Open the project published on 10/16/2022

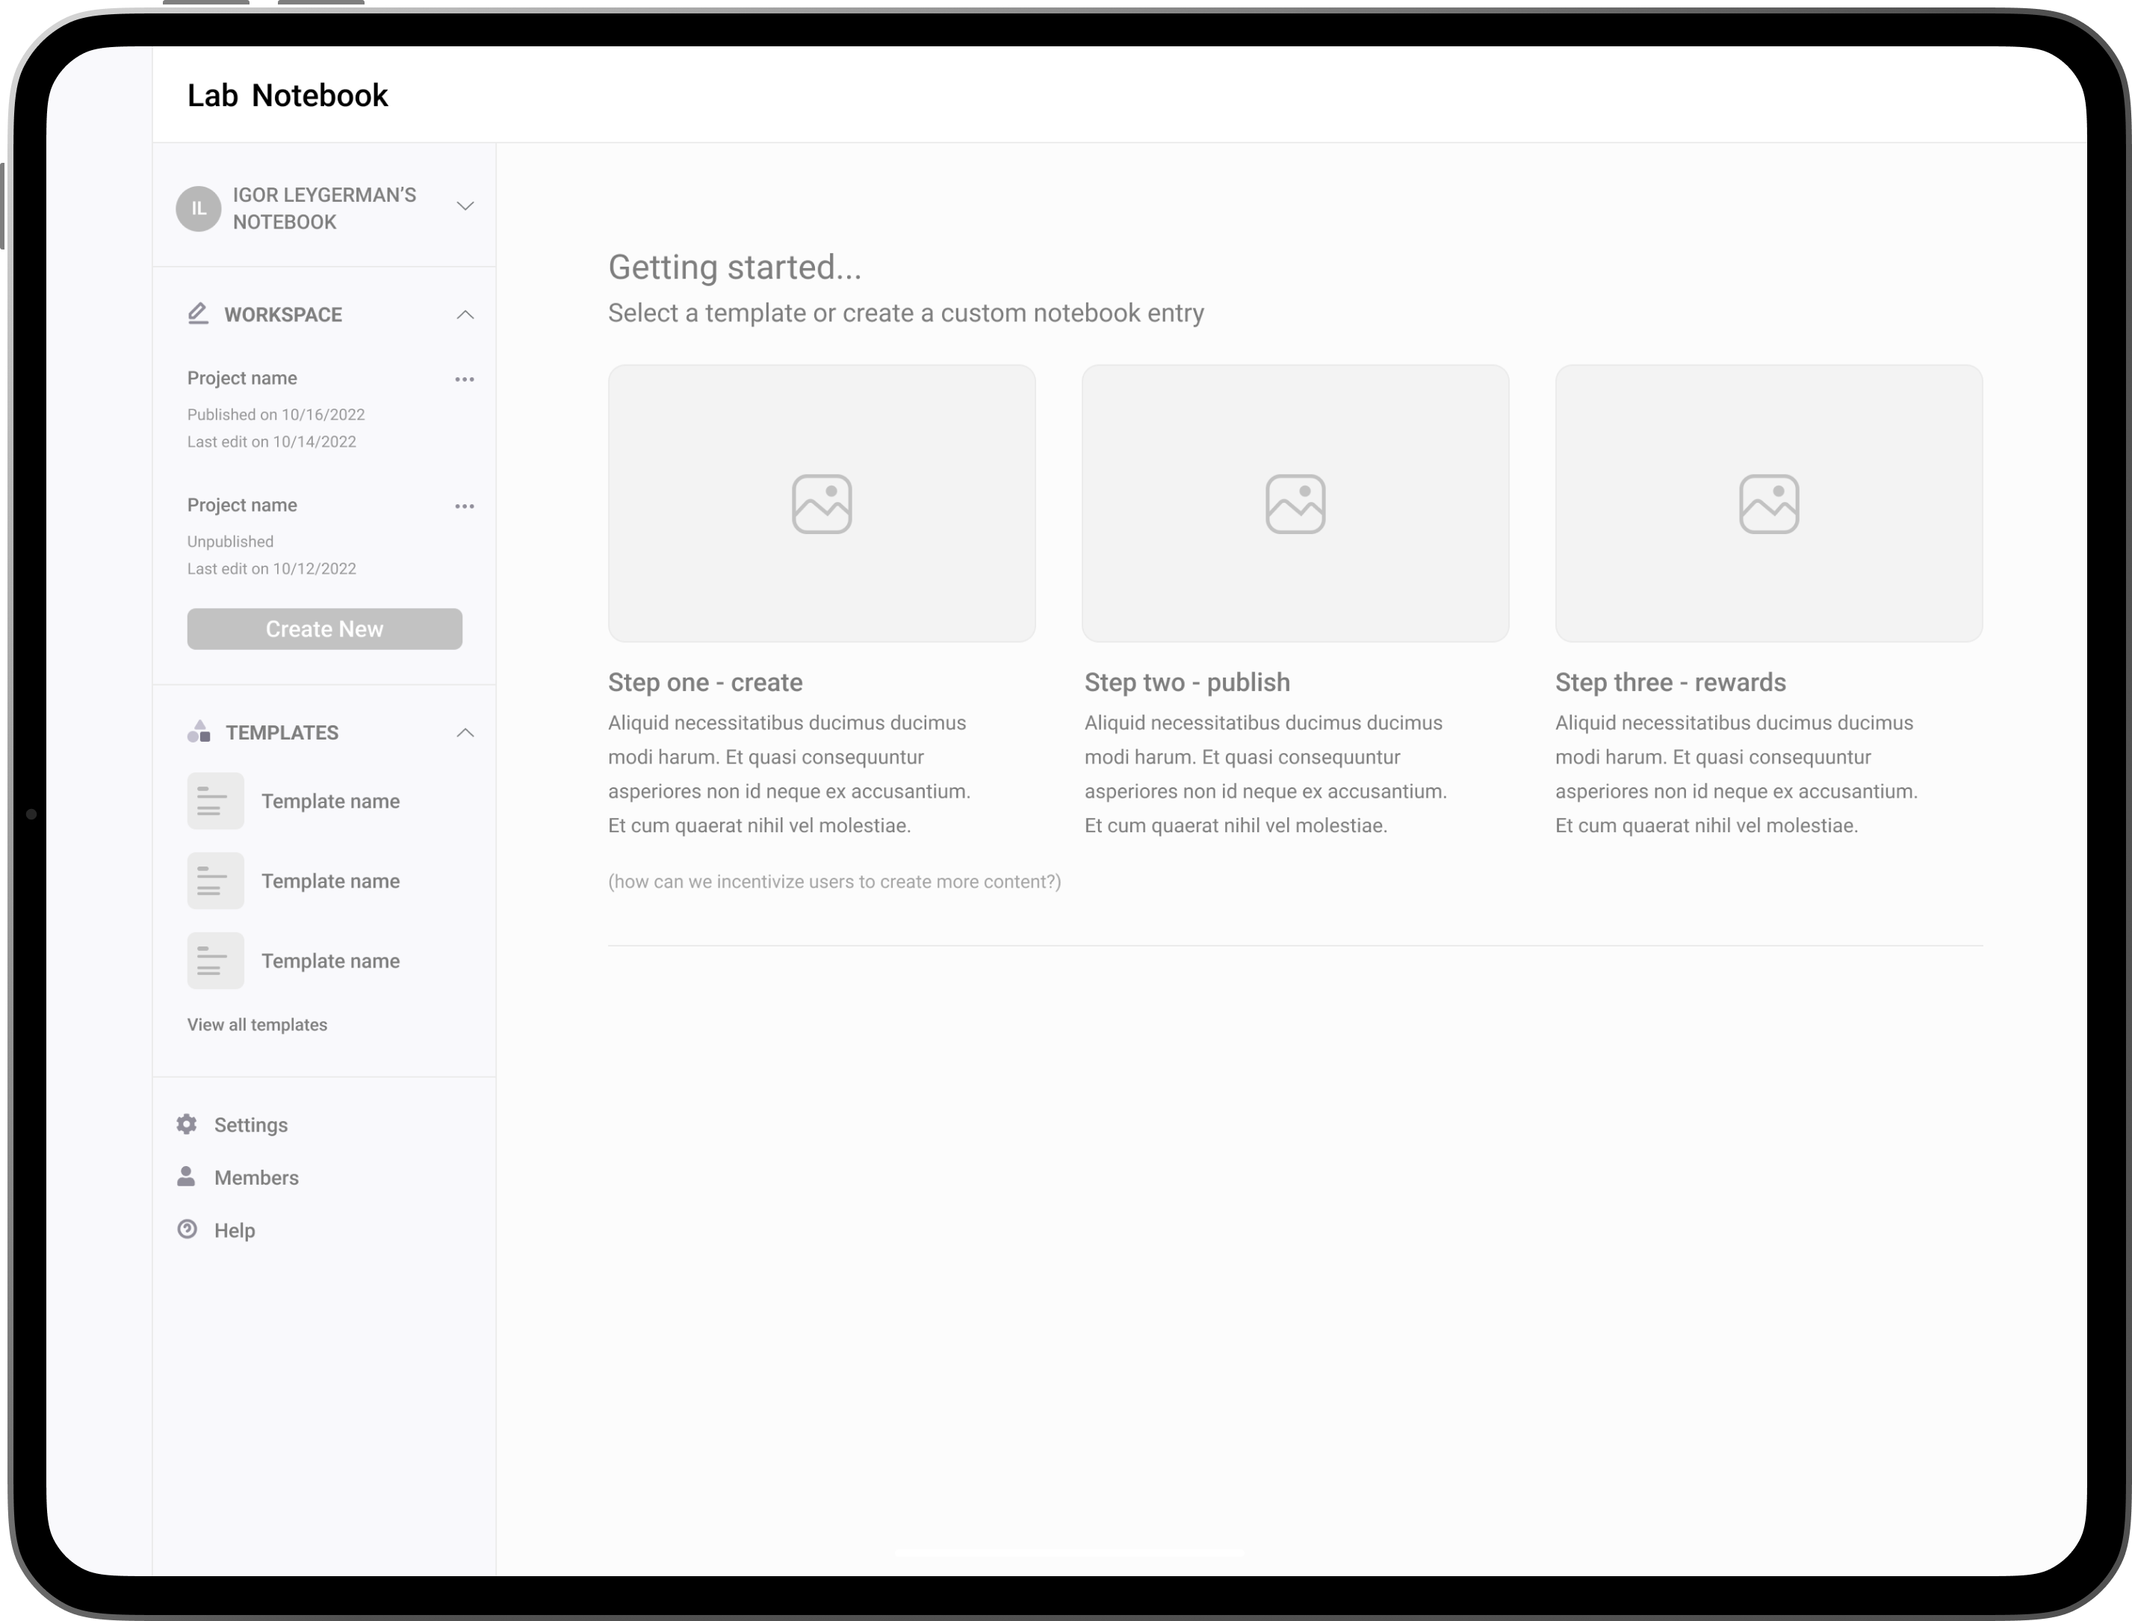(242, 378)
